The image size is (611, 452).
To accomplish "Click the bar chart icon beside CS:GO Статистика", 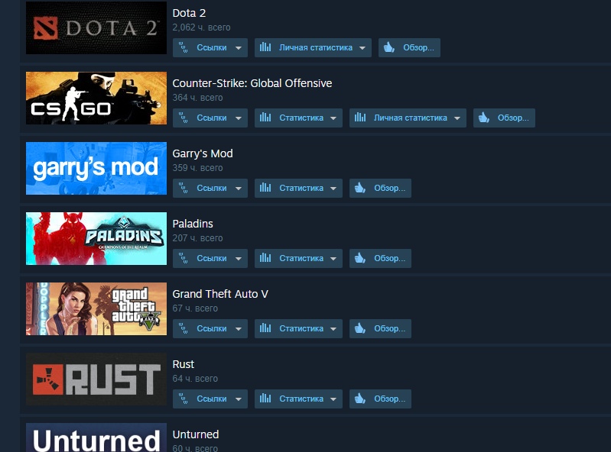I will pos(265,118).
